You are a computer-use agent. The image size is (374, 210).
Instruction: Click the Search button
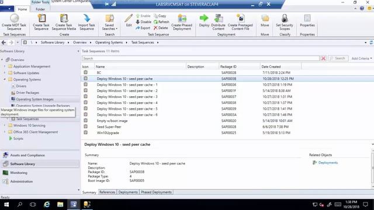[x=338, y=58]
